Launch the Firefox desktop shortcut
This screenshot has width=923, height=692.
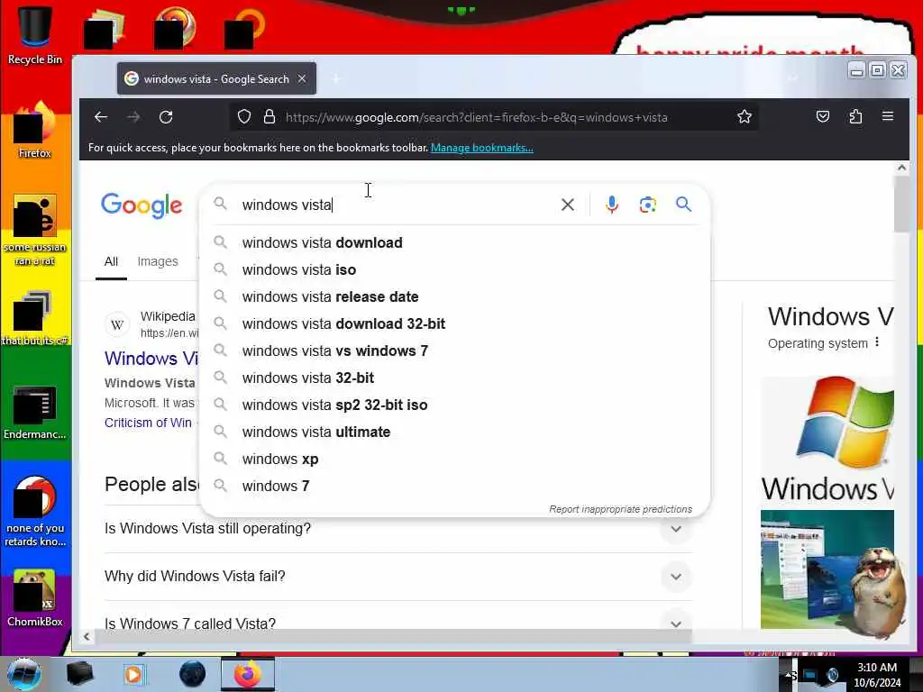click(35, 131)
